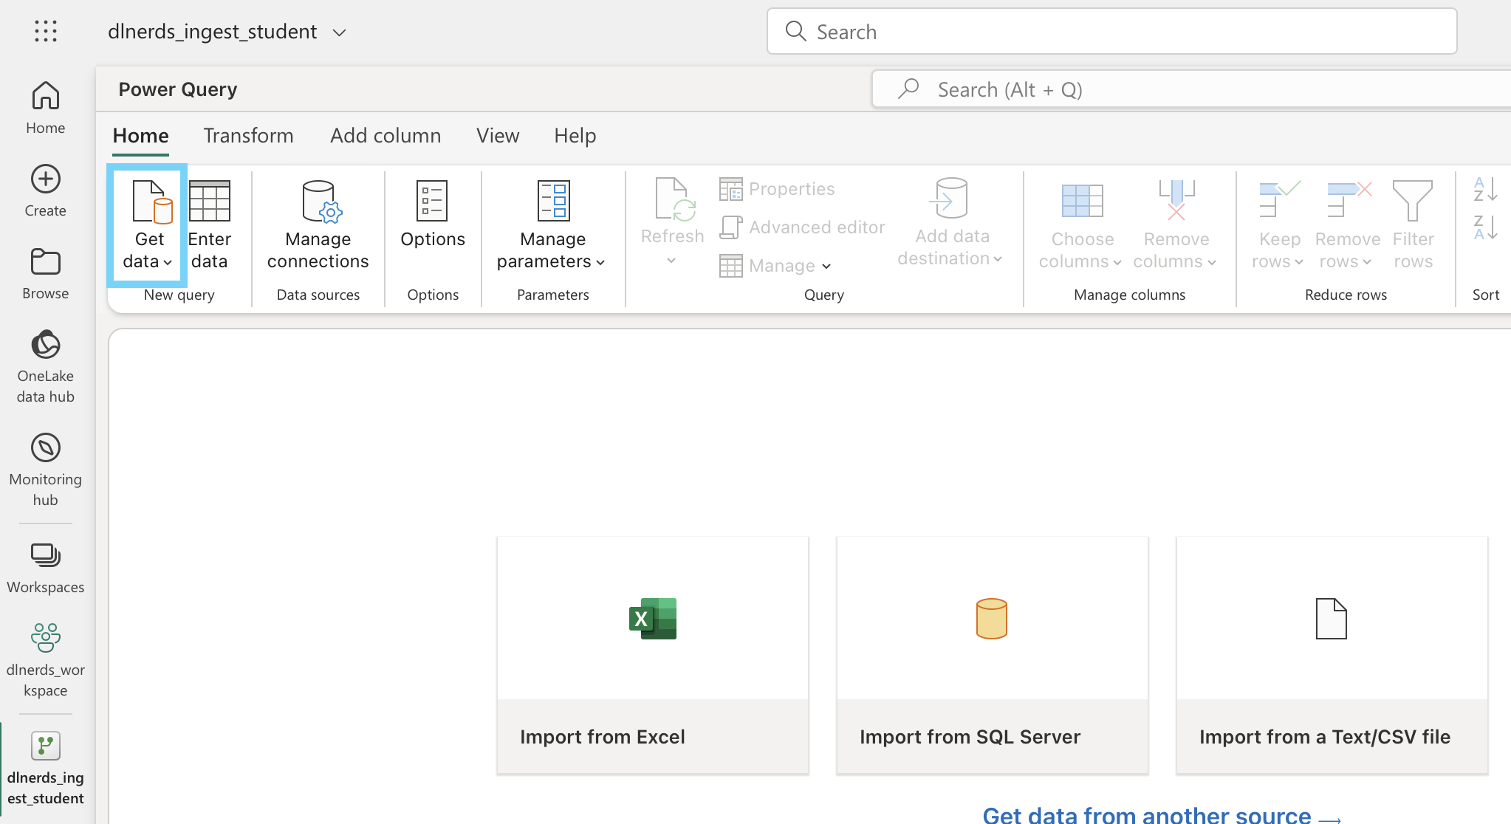1511x824 pixels.
Task: Open the dlnerds_ingest_student title chevron
Action: [340, 32]
